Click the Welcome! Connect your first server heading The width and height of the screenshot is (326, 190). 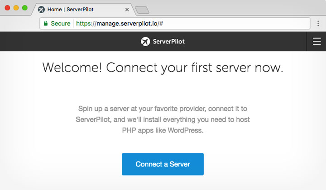163,68
